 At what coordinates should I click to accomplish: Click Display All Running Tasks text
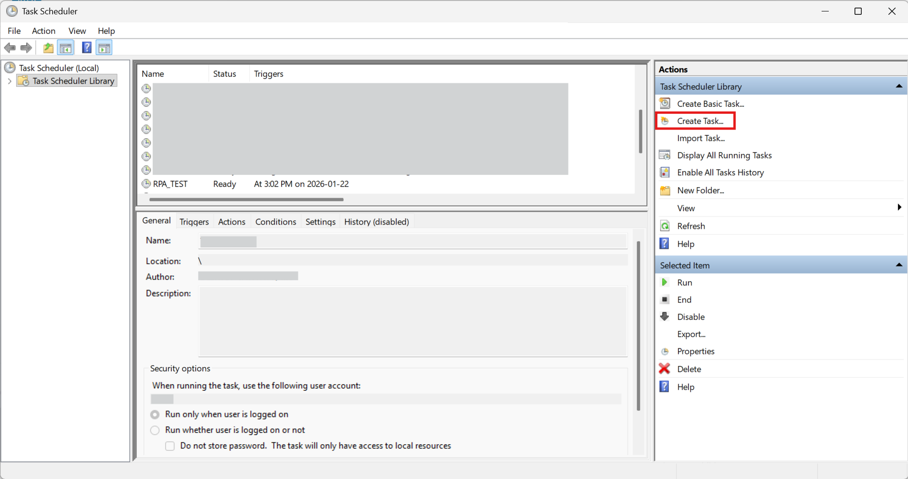click(724, 155)
